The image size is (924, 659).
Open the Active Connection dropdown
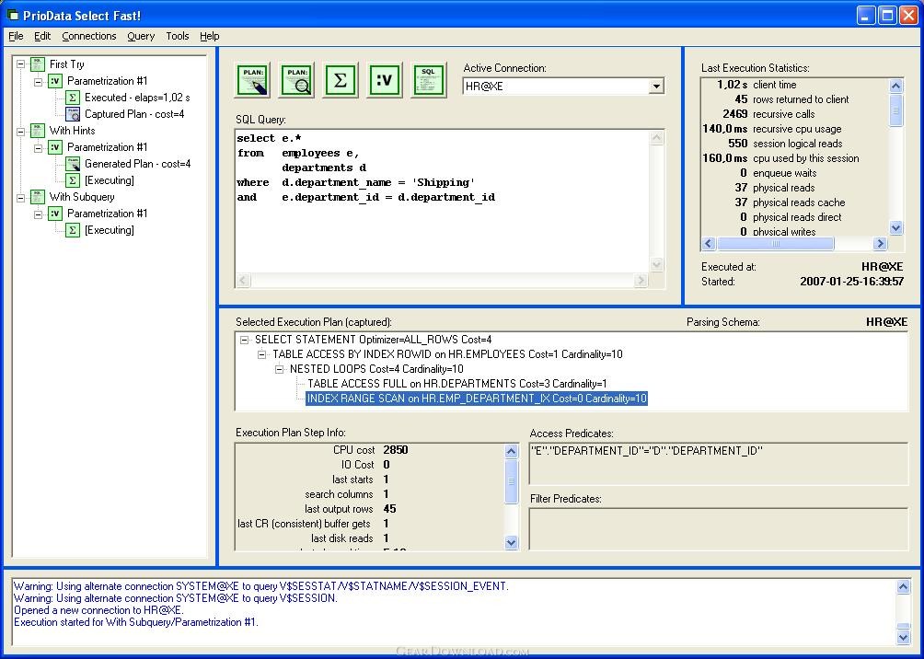coord(656,87)
